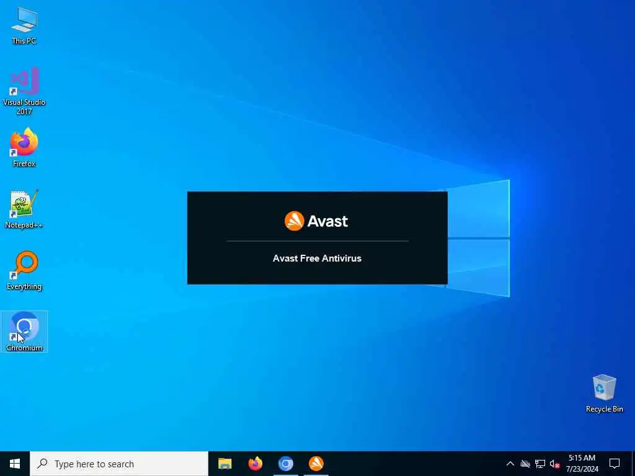Open the notification action center
This screenshot has width=635, height=476.
click(x=615, y=464)
